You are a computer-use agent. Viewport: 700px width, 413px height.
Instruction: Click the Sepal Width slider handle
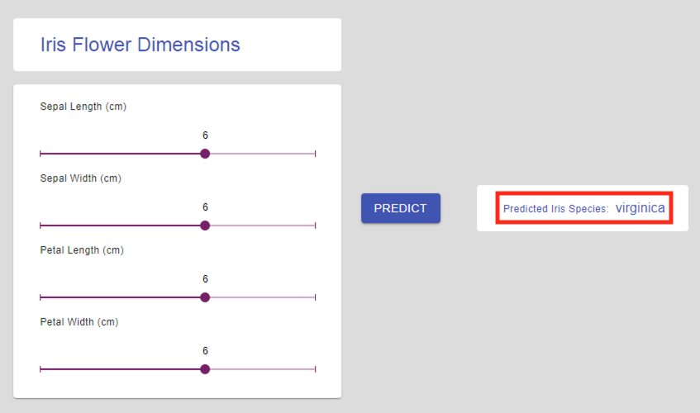pyautogui.click(x=205, y=225)
